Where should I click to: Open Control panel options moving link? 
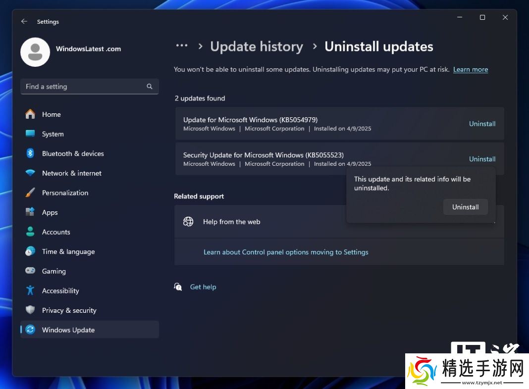pyautogui.click(x=286, y=252)
